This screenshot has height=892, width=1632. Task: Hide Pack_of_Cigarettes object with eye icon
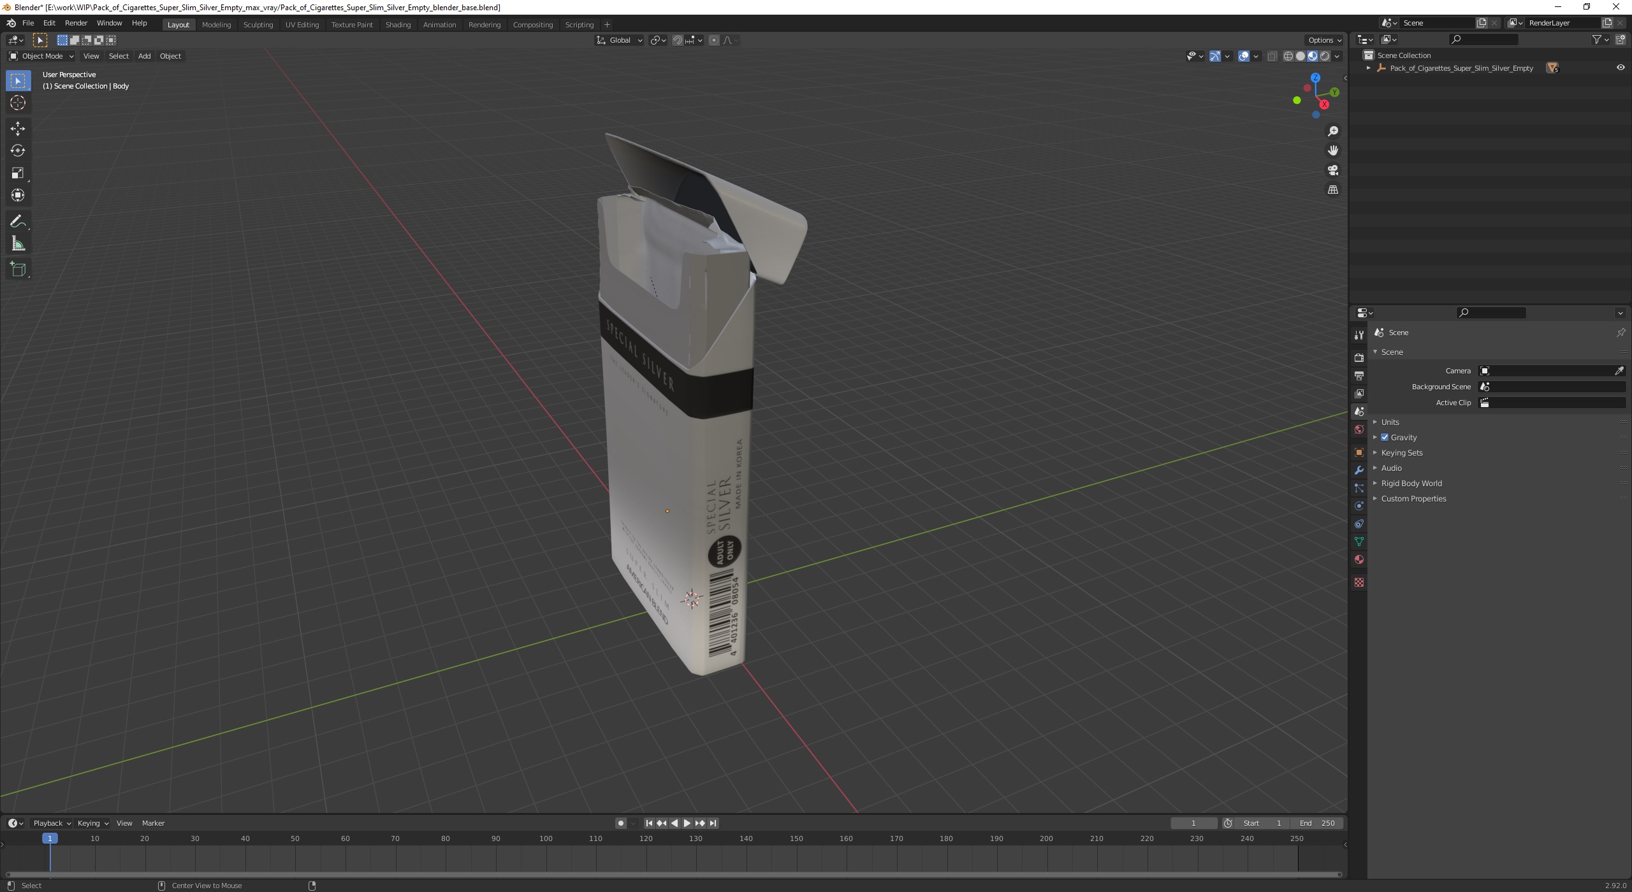pos(1621,68)
